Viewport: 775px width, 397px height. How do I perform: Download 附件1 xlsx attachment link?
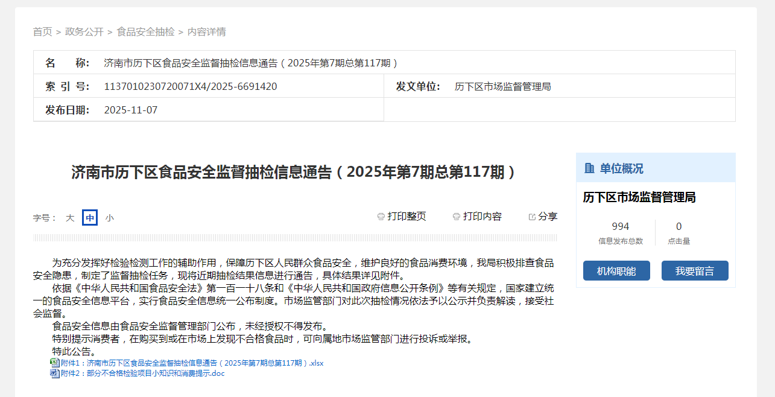[192, 363]
